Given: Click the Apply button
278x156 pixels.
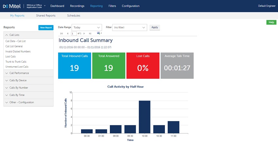Looking at the screenshot, I should 155,27.
